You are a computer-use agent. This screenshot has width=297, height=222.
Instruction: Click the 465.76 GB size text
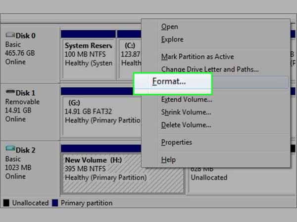(20, 53)
